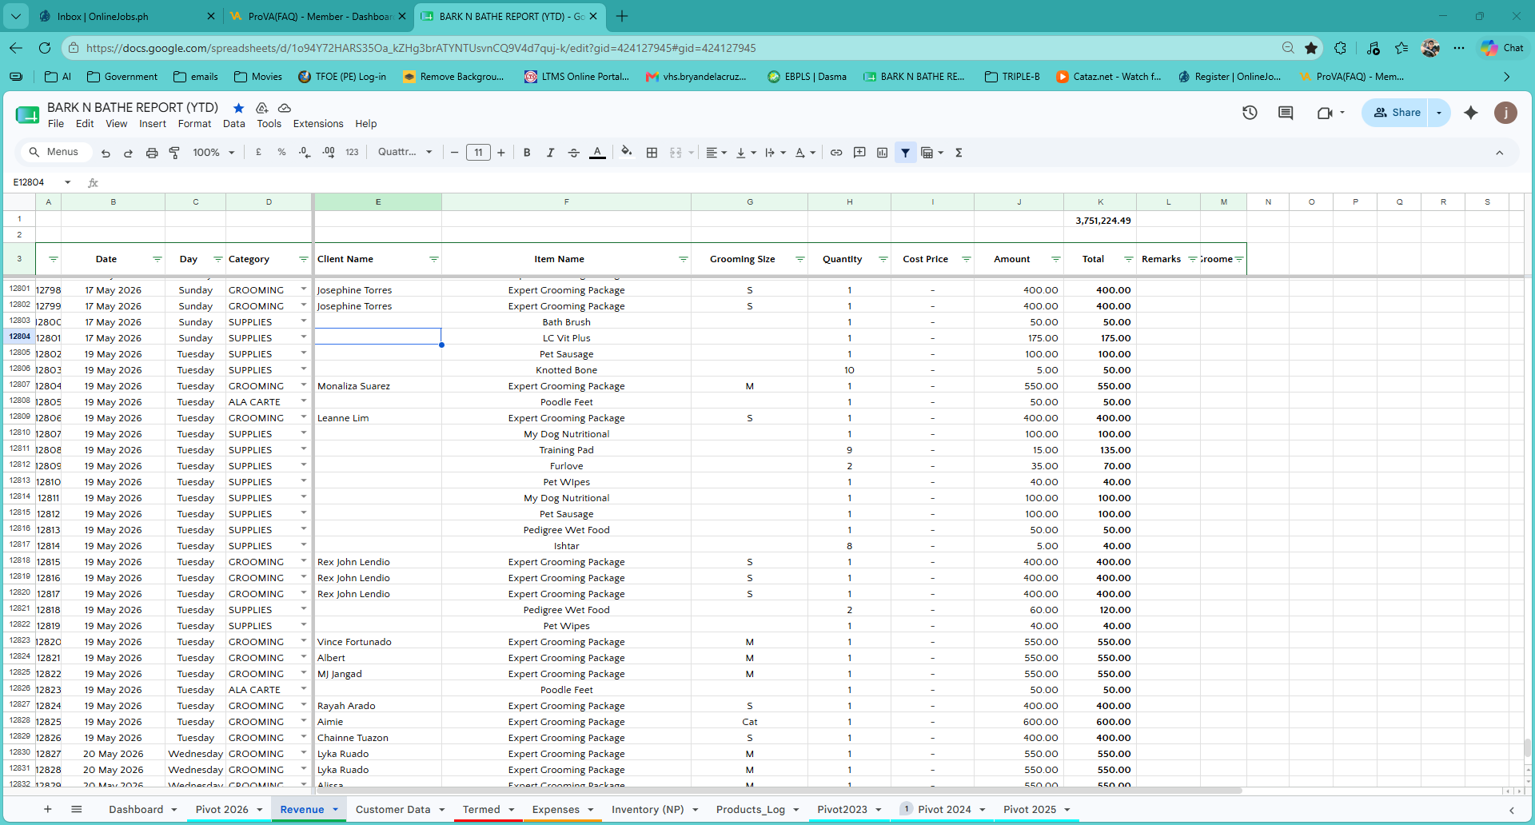Click the insert chart icon
Viewport: 1535px width, 825px height.
point(883,153)
